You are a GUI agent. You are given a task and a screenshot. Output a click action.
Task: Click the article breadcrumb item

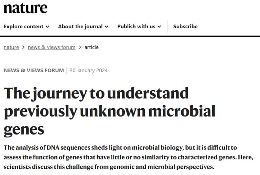click(x=91, y=47)
